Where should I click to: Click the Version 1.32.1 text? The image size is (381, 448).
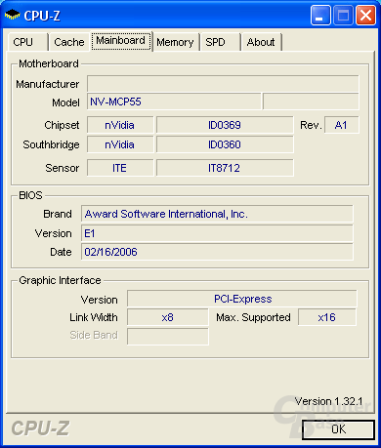click(x=328, y=401)
